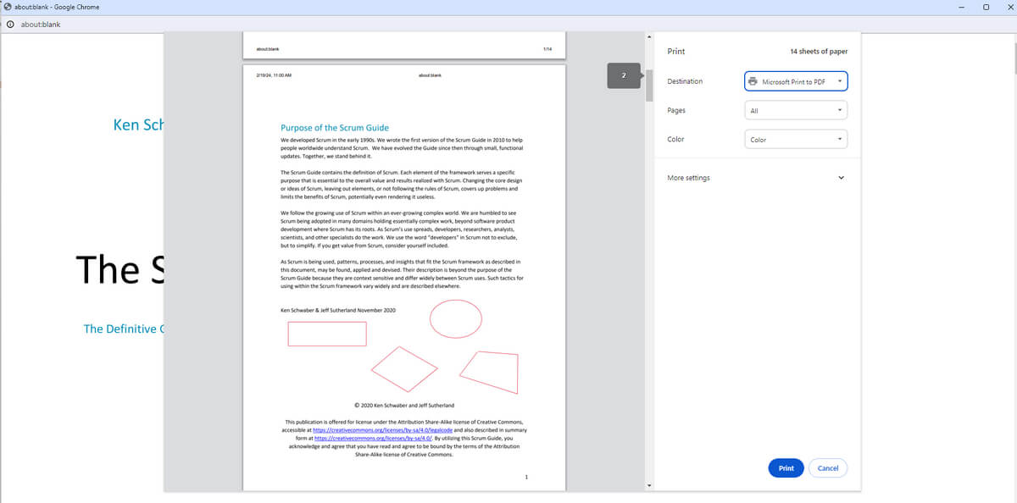The height and width of the screenshot is (503, 1017).
Task: Click the printer icon beside Microsoft Print to PDF
Action: 753,80
